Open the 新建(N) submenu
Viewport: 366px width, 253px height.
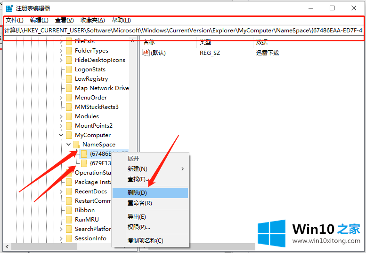point(150,169)
